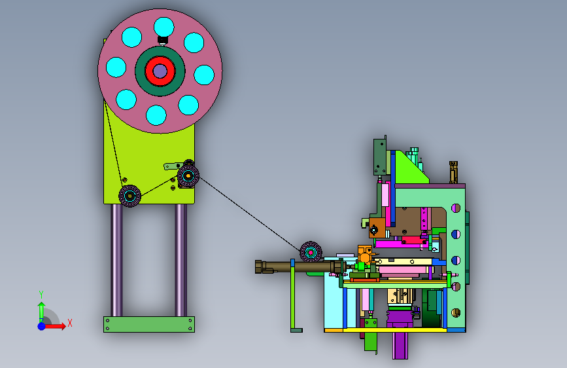Click the blue Z axis ball of triad

41,326
